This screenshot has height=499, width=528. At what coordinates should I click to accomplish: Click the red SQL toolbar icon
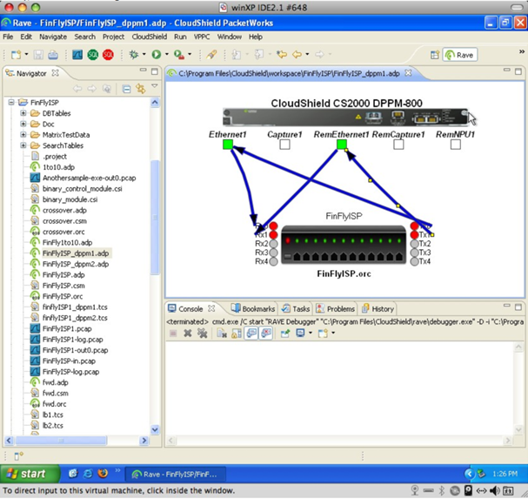click(x=108, y=54)
